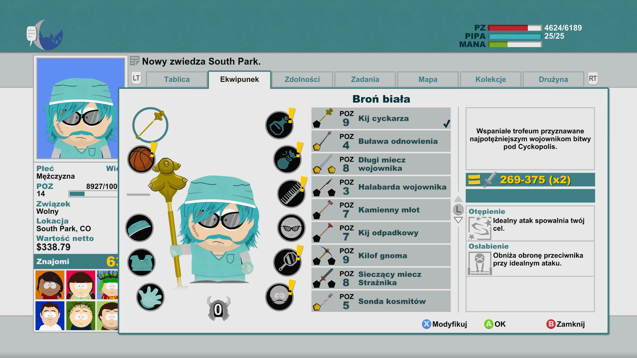Open the mustache facial hair slot
This screenshot has height=358, width=637.
point(279,297)
